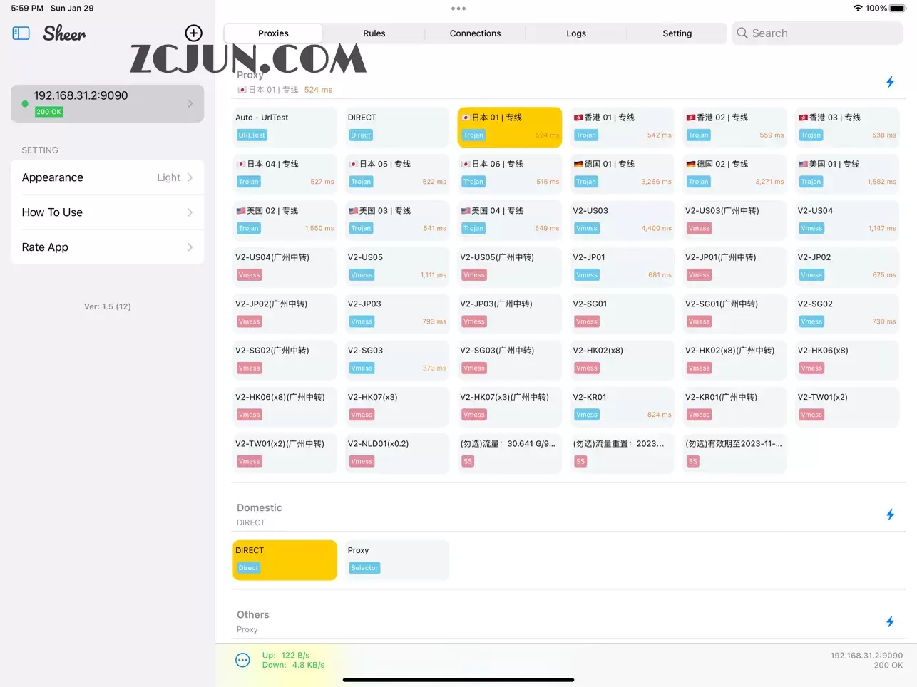The width and height of the screenshot is (917, 687).
Task: Toggle the sidebar panel icon
Action: pyautogui.click(x=21, y=33)
